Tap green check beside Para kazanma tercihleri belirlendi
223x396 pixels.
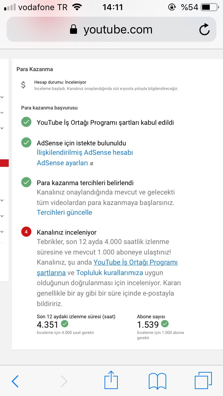coord(26,182)
